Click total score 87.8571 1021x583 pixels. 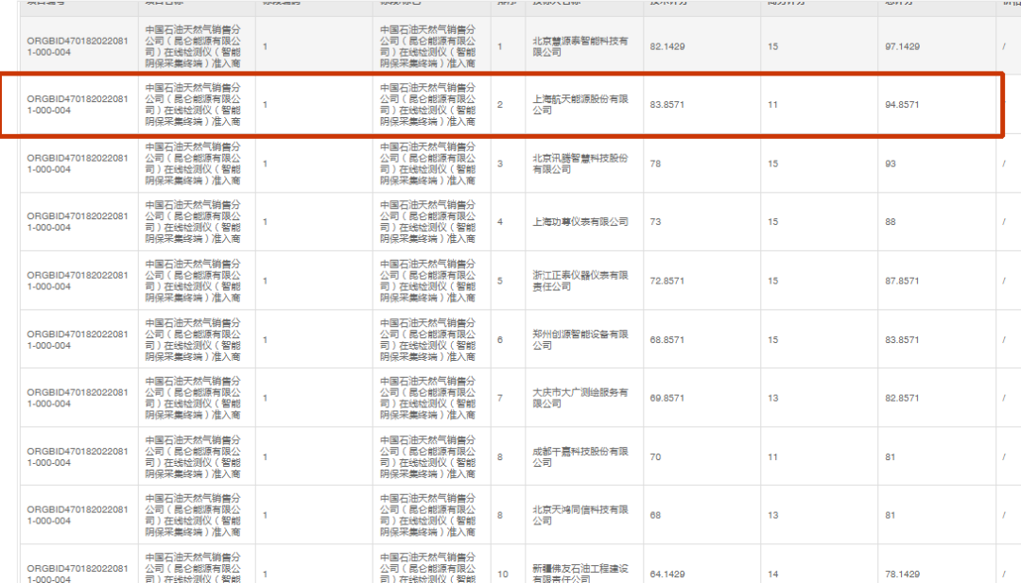coord(902,281)
